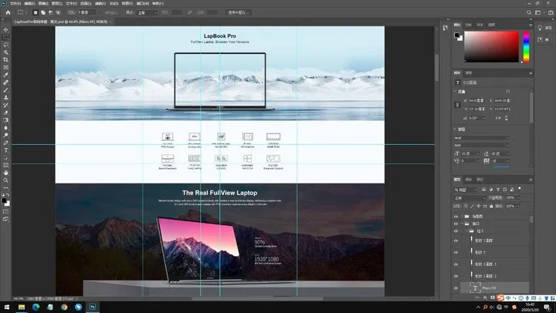Click the rainbow hue slider in Color panel

pyautogui.click(x=526, y=46)
